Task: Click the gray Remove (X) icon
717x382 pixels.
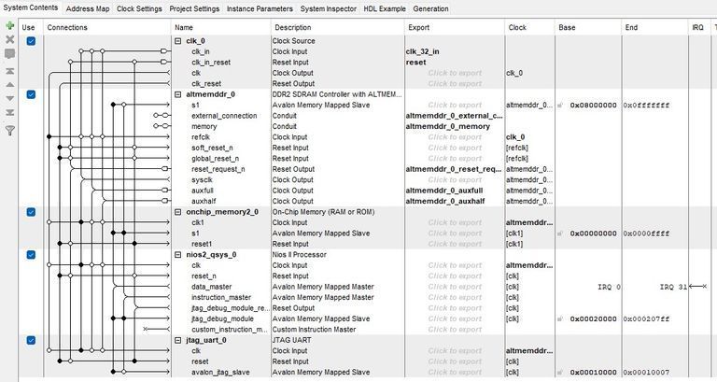Action: [x=9, y=40]
